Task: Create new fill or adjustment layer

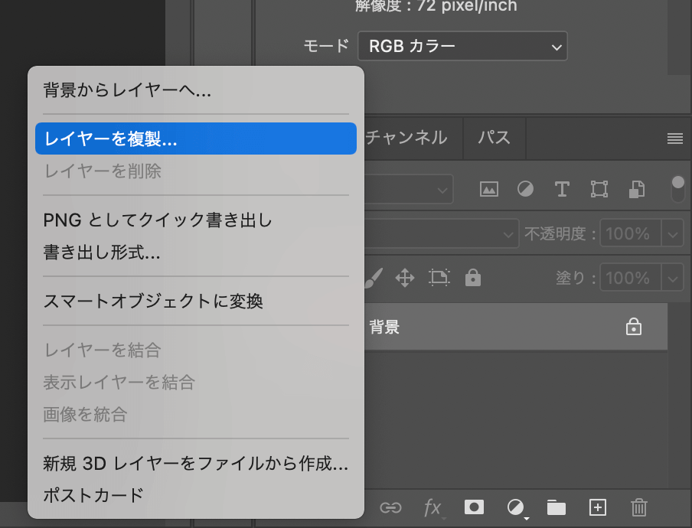Action: click(x=516, y=507)
